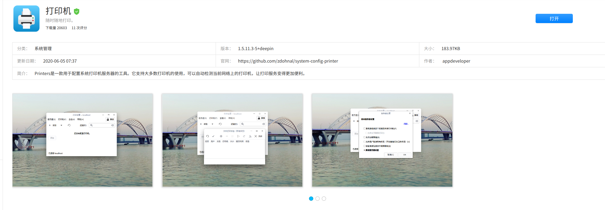Select the first carousel page dot
This screenshot has height=210, width=605.
(311, 199)
